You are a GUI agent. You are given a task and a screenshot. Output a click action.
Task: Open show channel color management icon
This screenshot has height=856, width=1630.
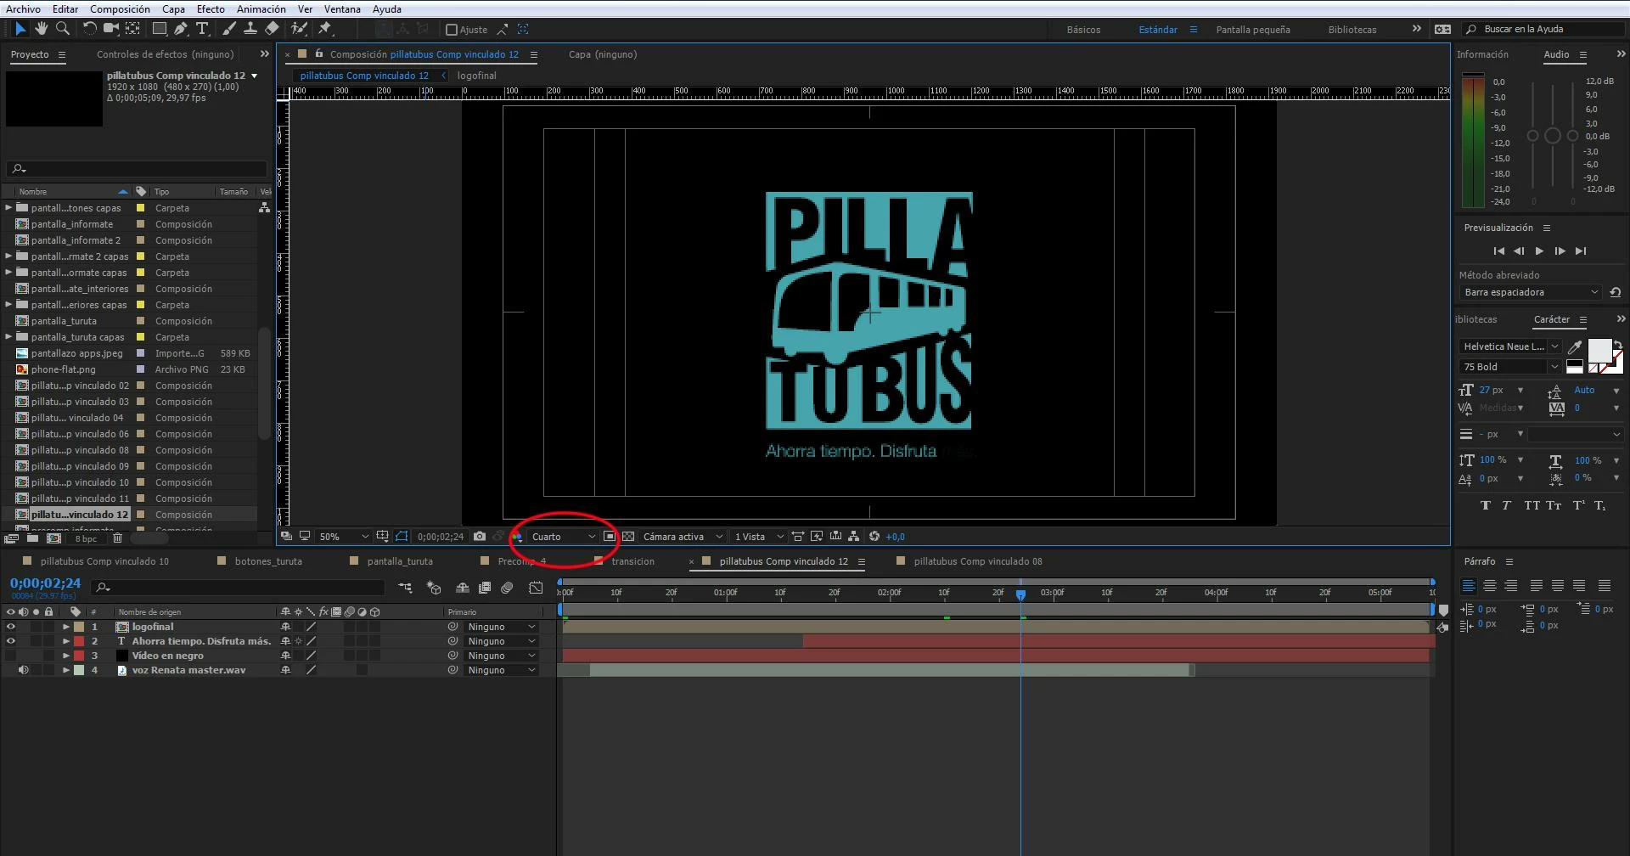(x=517, y=537)
